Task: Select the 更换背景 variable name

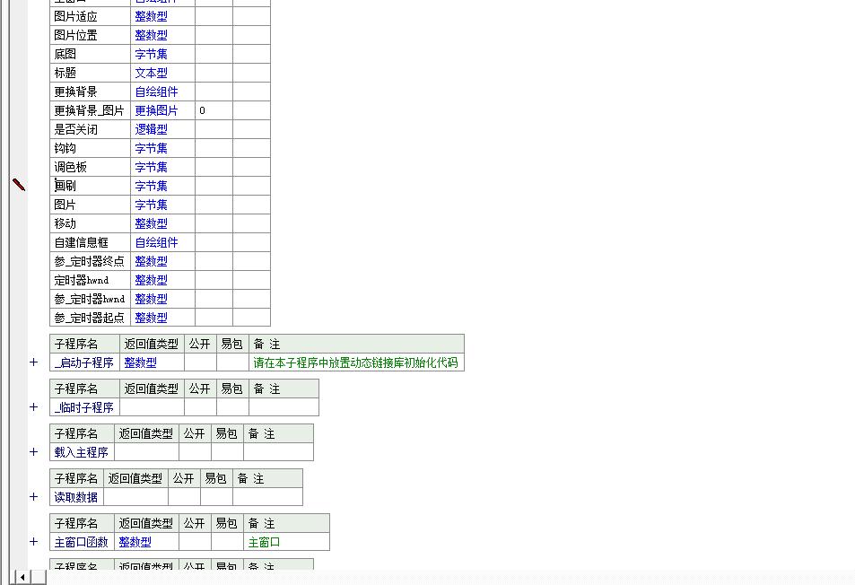Action: pos(75,92)
